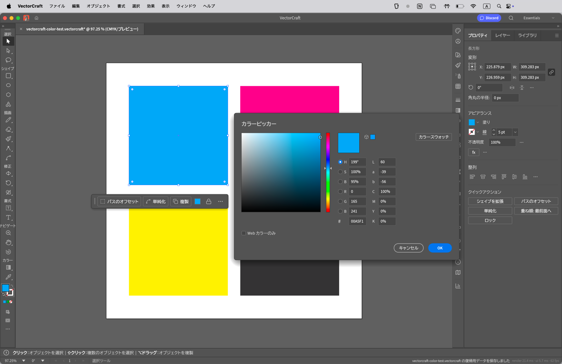Open the オブジェクト menu
This screenshot has height=364, width=562.
tap(98, 6)
